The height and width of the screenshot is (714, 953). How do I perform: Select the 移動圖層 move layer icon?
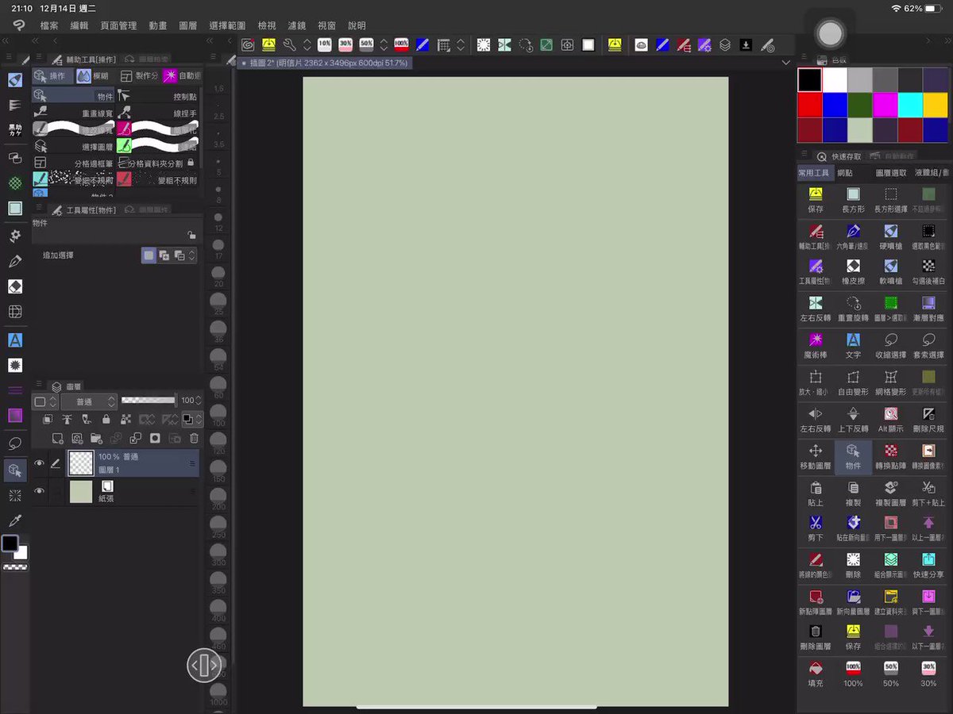pos(816,451)
